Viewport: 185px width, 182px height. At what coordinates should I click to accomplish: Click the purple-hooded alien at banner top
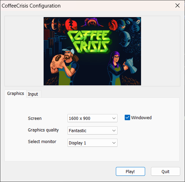click(92, 22)
